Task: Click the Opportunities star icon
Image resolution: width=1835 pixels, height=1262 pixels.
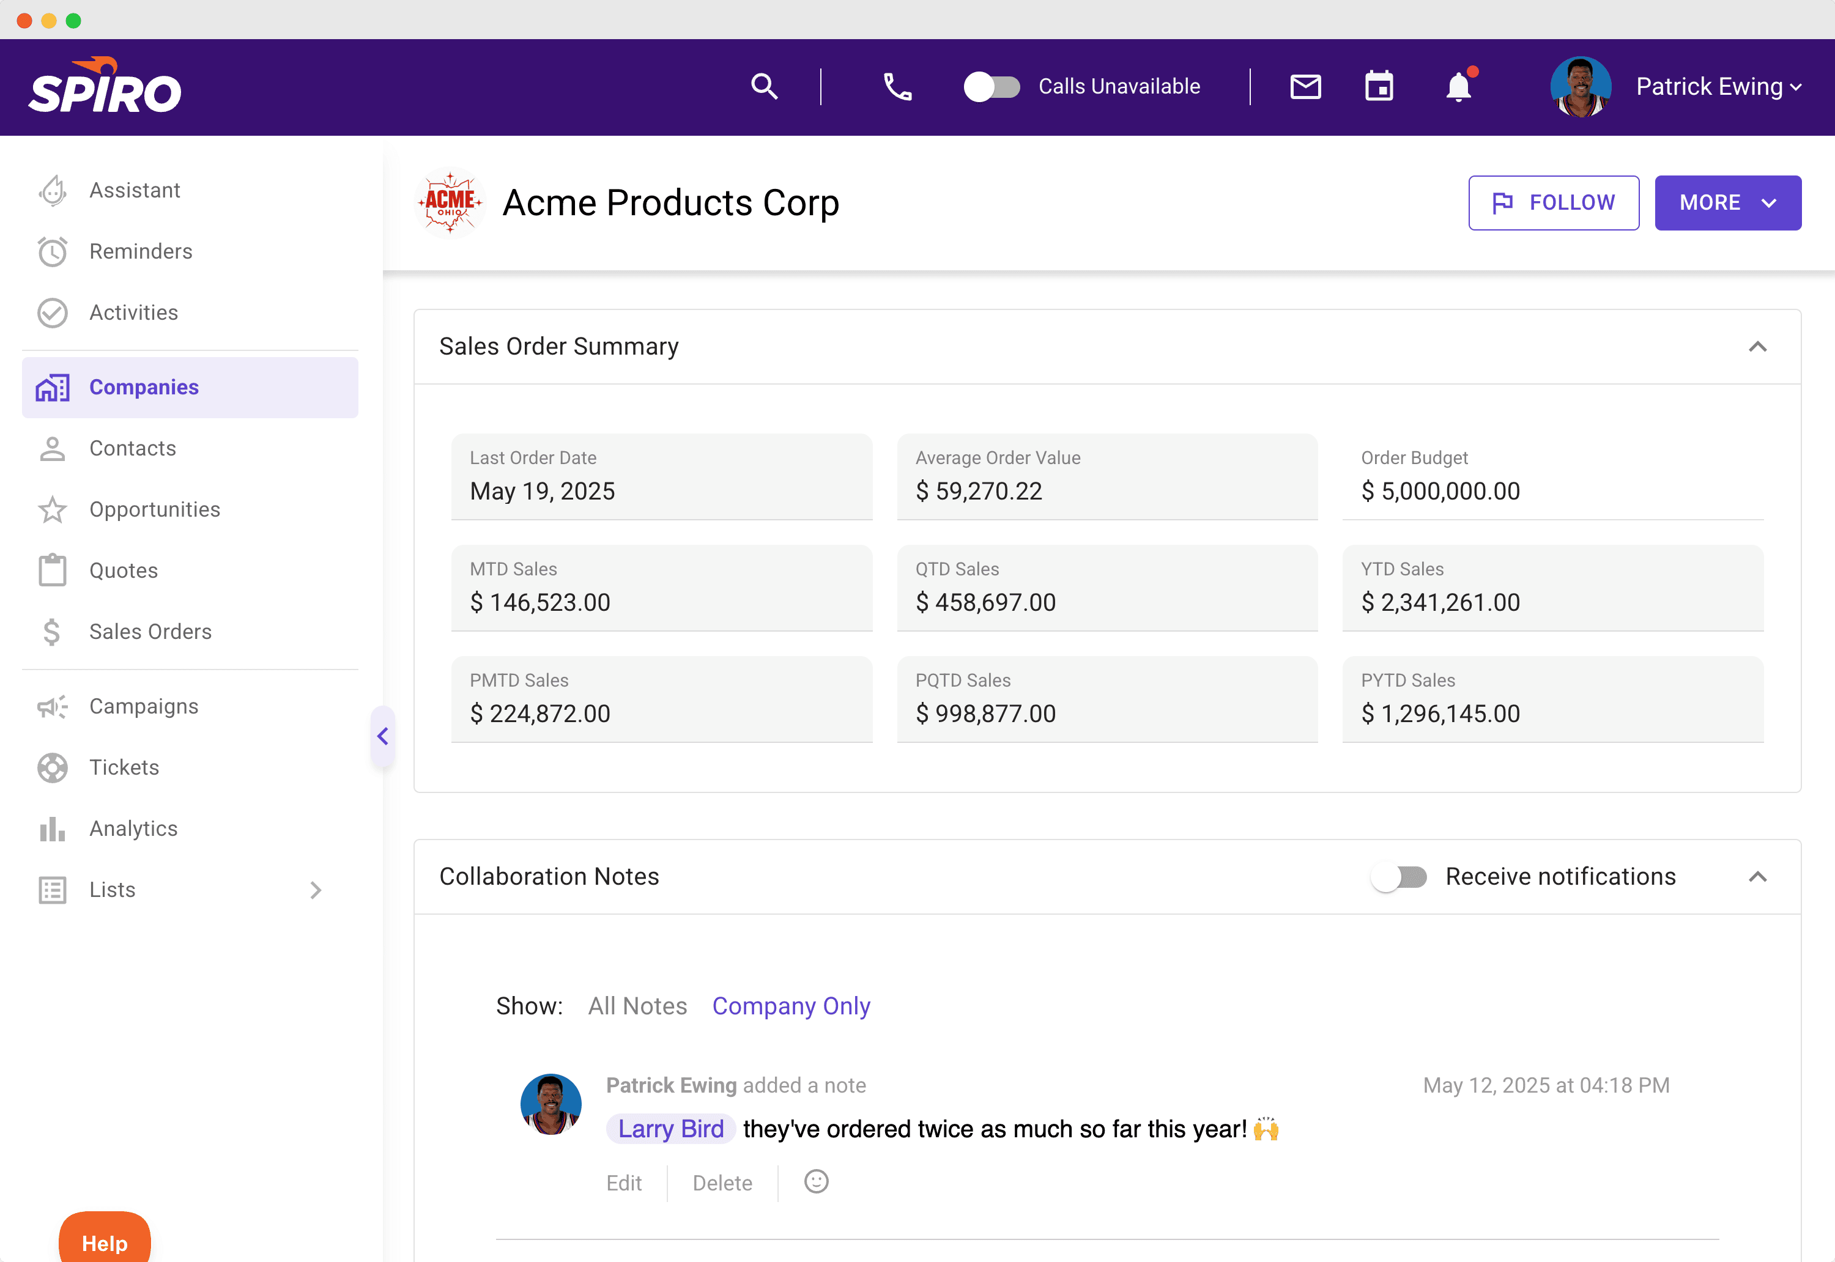Action: 52,509
